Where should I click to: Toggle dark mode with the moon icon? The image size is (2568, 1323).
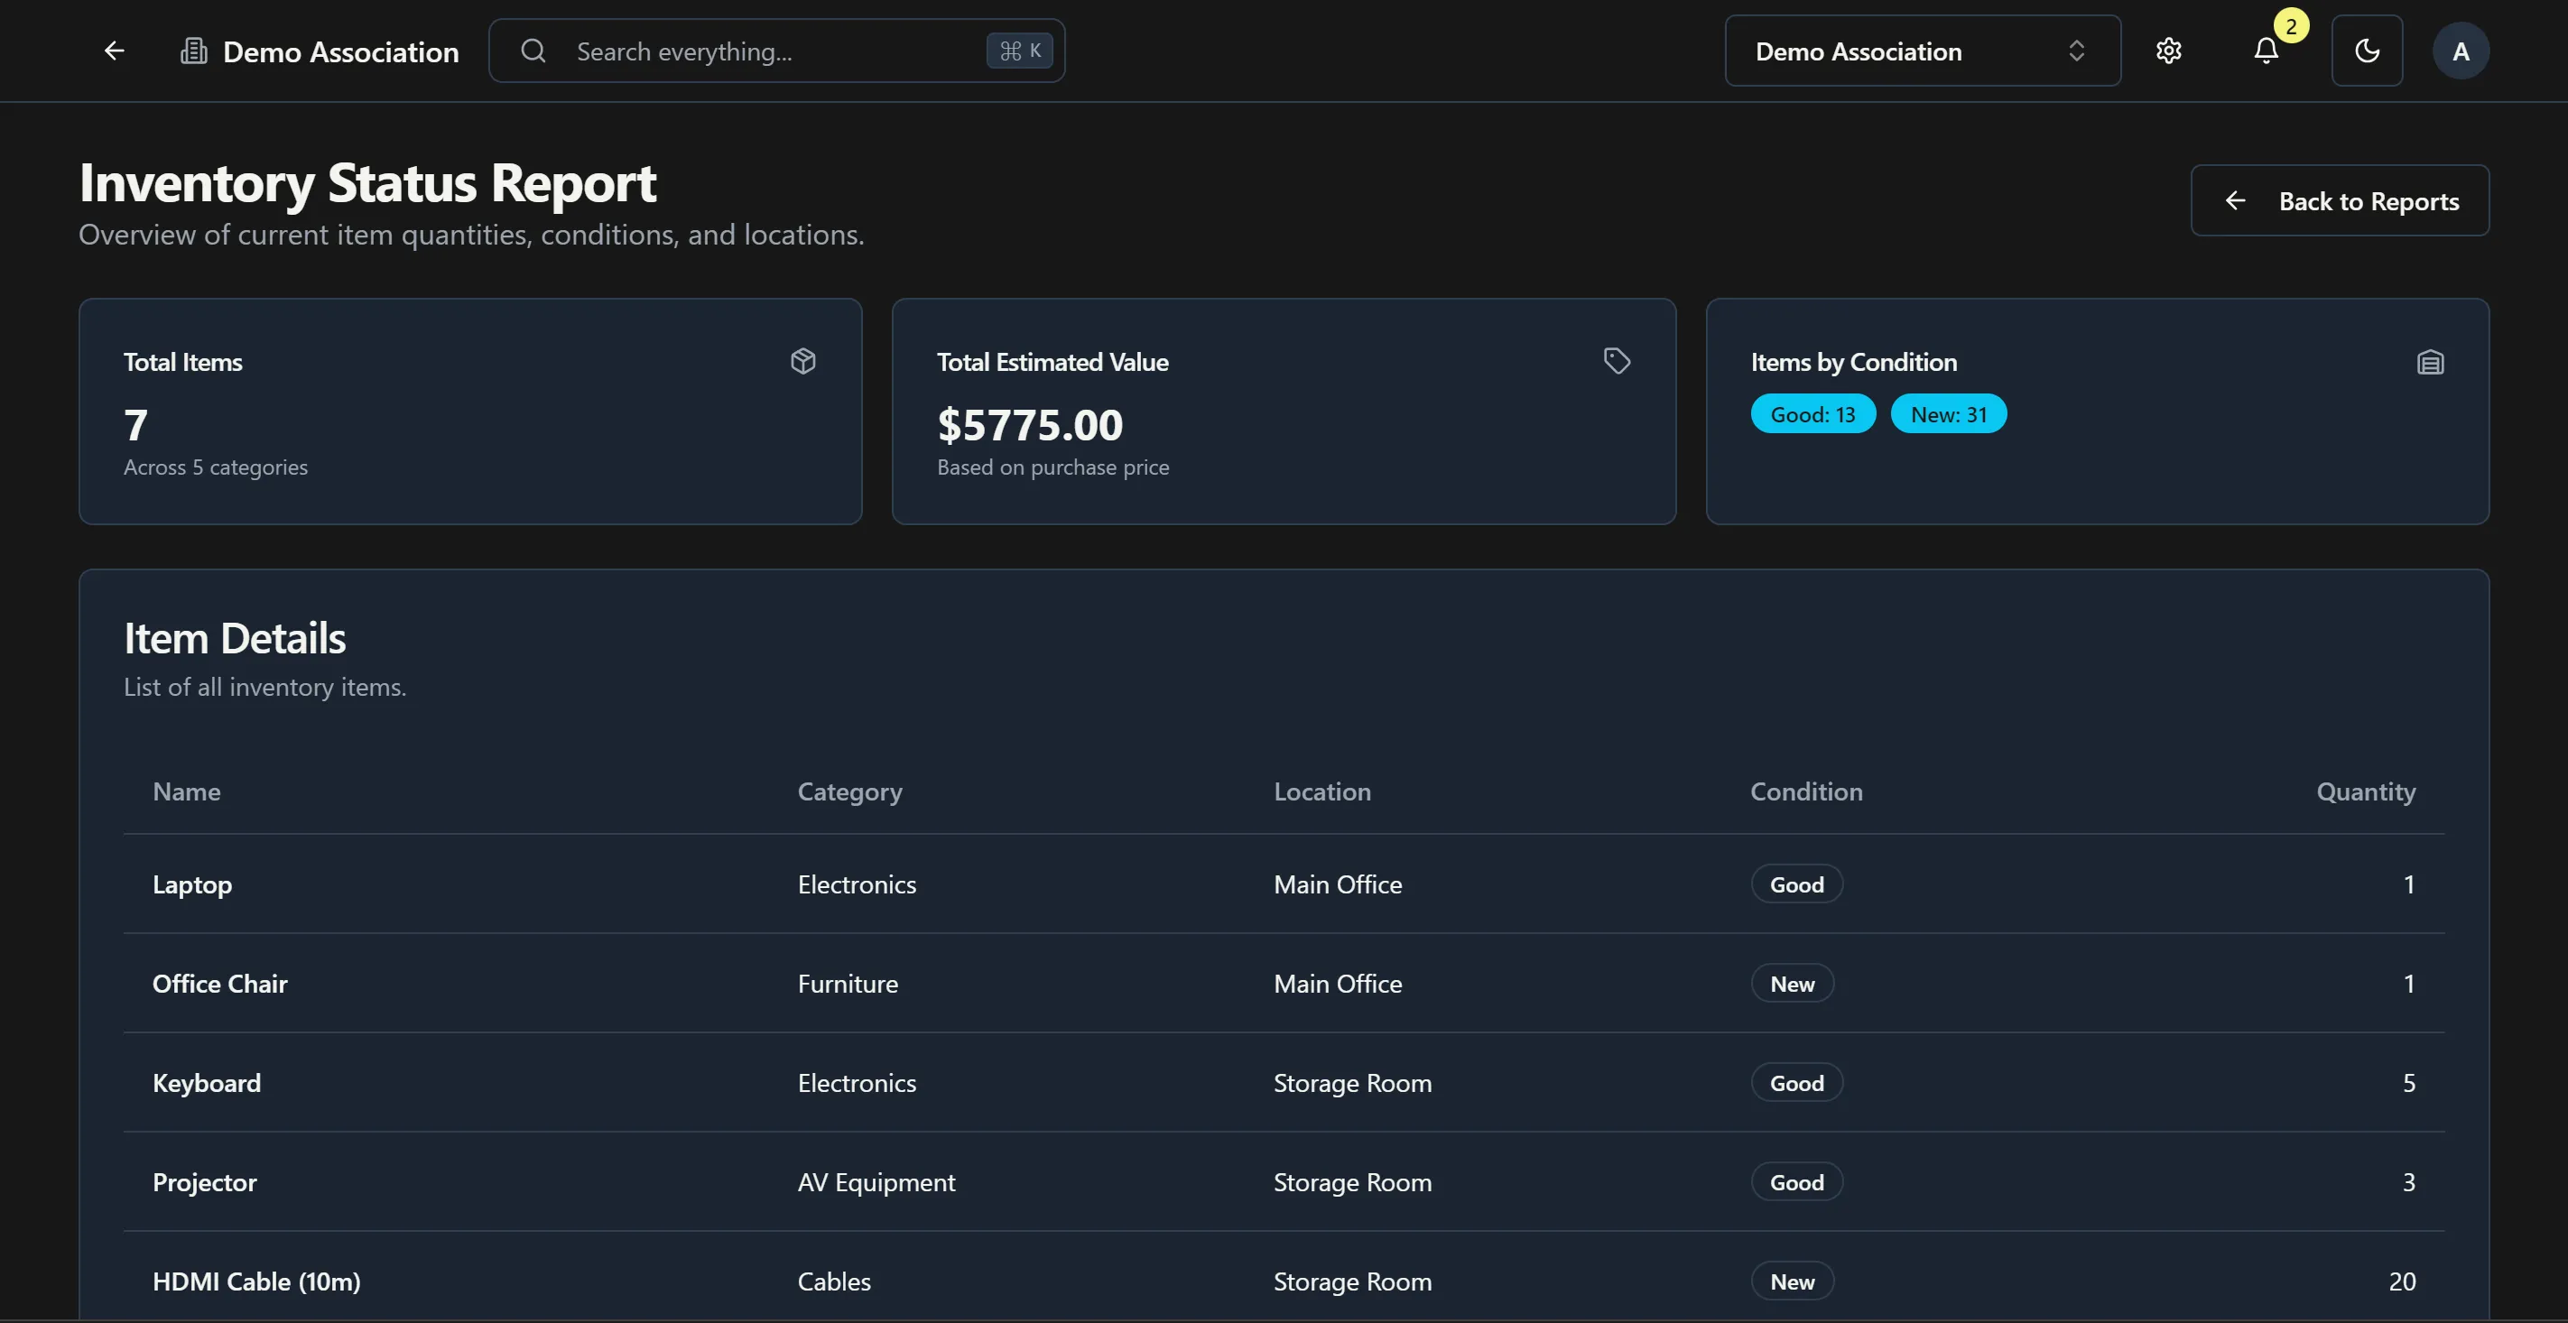2368,50
